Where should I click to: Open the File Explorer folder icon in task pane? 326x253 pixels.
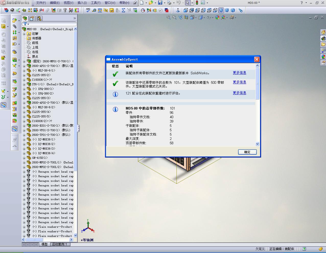pyautogui.click(x=323, y=44)
